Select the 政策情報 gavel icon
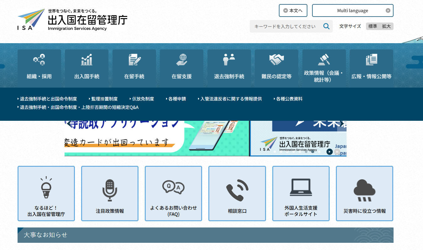 (324, 59)
